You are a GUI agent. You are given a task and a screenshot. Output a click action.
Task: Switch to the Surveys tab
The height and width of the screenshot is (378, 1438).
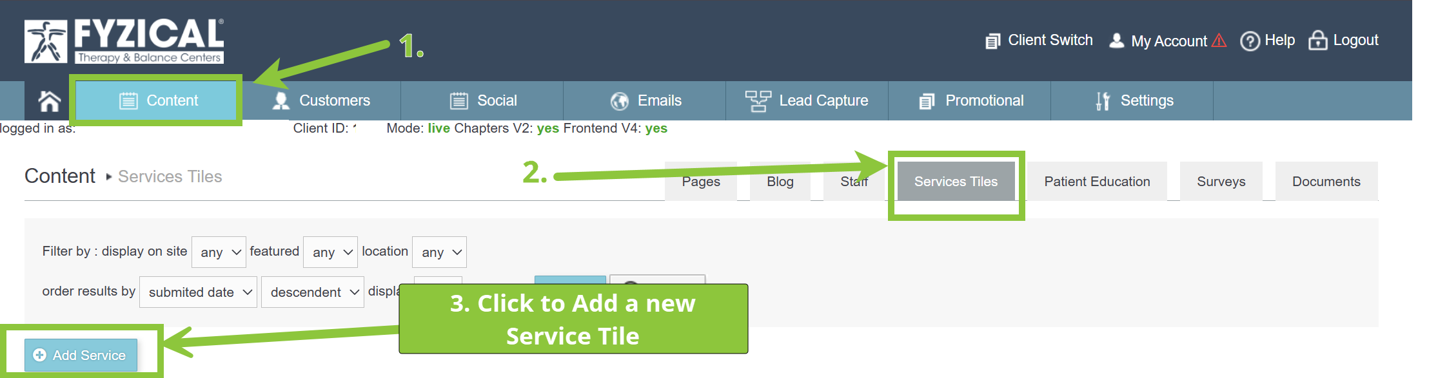pos(1221,182)
